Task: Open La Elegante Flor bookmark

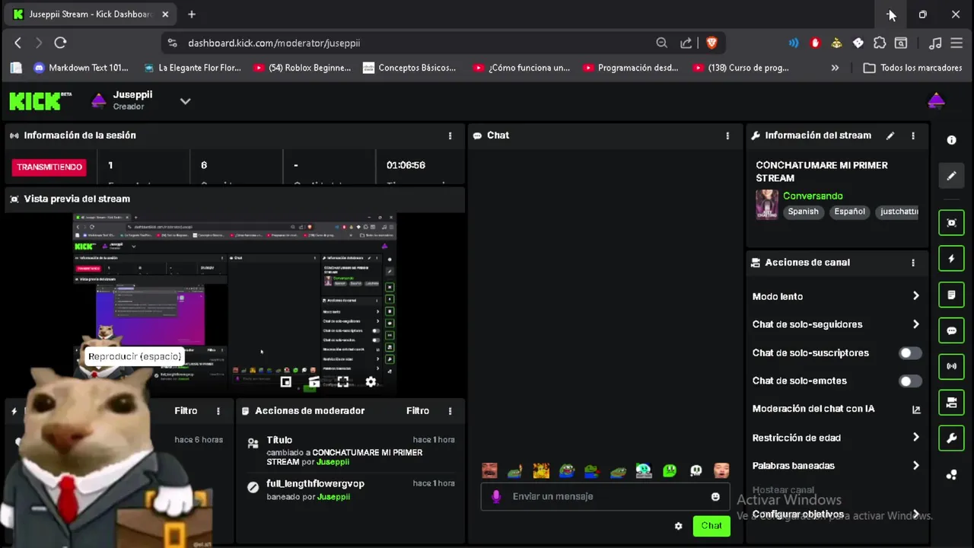Action: (191, 68)
